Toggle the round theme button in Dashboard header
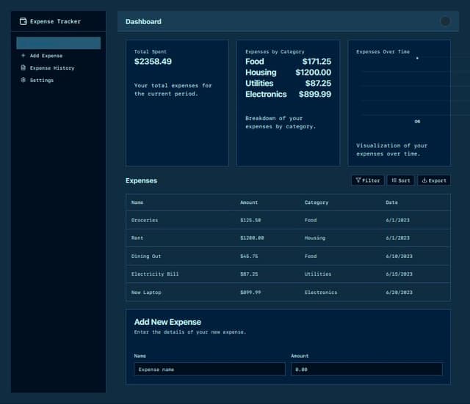This screenshot has width=470, height=404. [445, 21]
